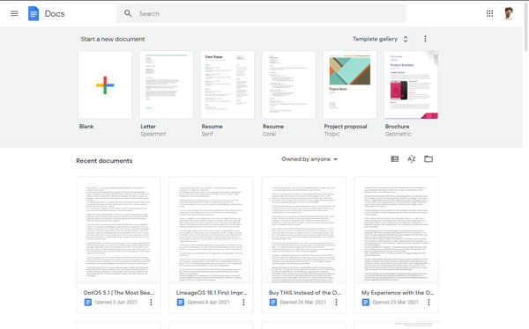Open the My Experience with the O... thumbnail

pyautogui.click(x=397, y=230)
